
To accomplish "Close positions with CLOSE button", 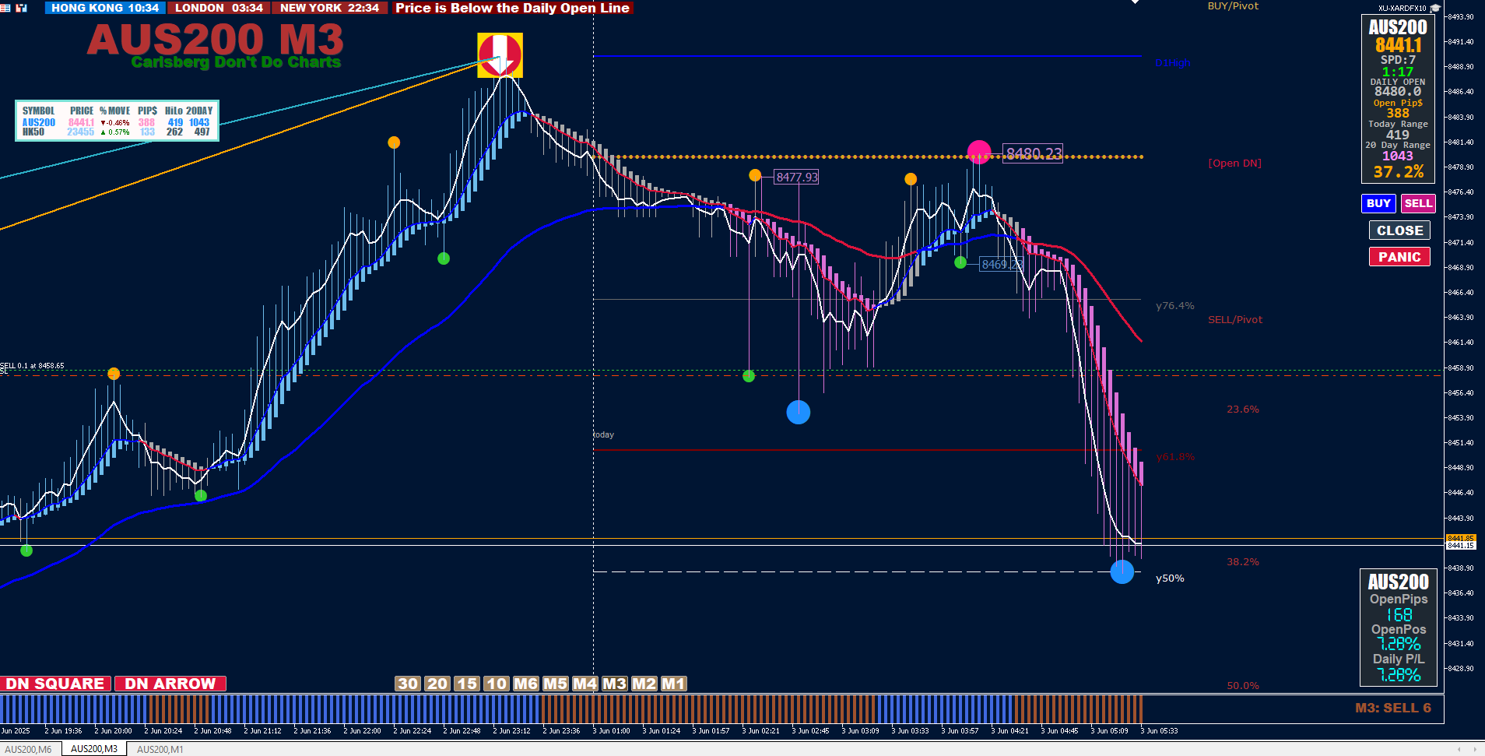I will [1399, 230].
